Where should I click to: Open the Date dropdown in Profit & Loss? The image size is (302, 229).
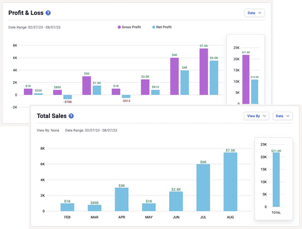pyautogui.click(x=254, y=13)
